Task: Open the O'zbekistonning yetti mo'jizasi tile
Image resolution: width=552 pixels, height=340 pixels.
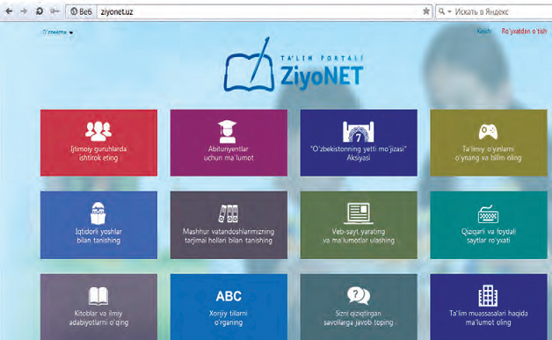Action: pyautogui.click(x=359, y=142)
